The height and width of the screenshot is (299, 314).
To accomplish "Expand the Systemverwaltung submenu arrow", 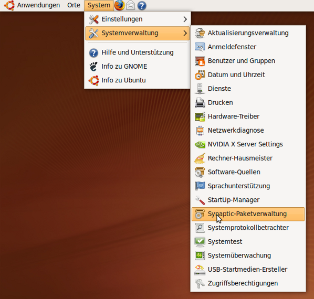I will click(185, 33).
